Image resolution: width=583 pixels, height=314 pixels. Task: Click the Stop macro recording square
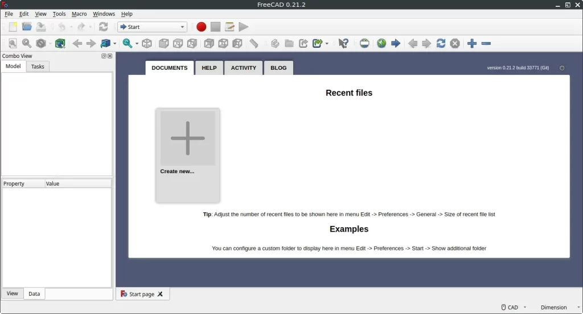click(x=215, y=27)
